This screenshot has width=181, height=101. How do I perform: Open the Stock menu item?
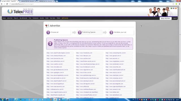tap(47, 18)
